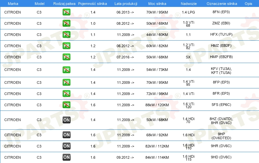This screenshot has height=163, width=259.
Task: Click the Rodzaj paliwa column header
Action: 64,3
